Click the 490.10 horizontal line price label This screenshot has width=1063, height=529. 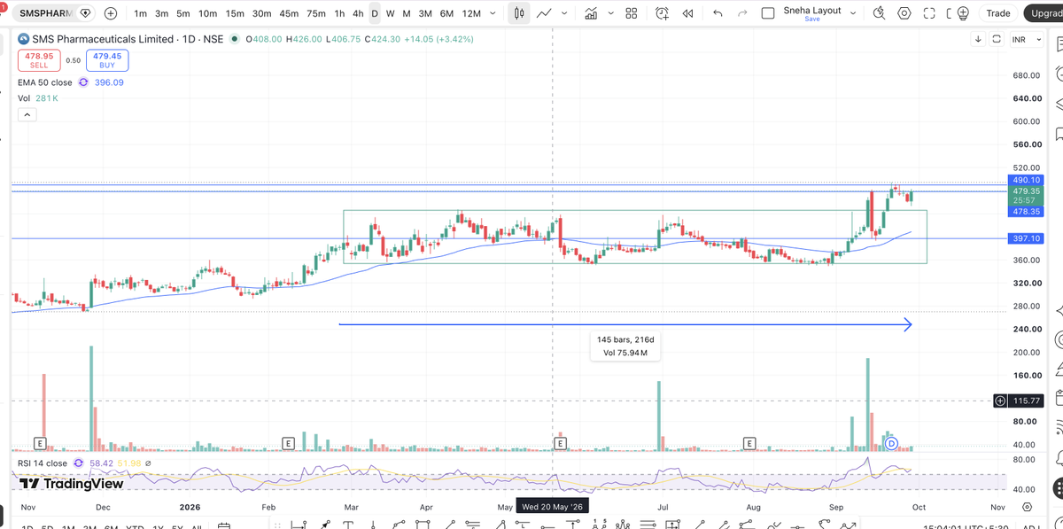tap(1026, 180)
